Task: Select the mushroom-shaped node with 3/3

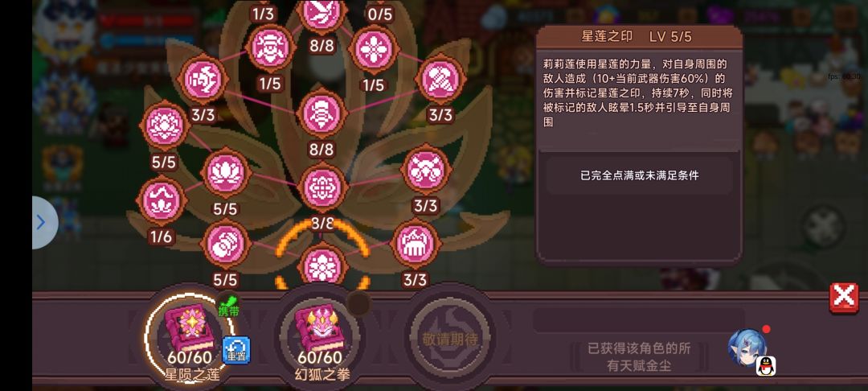Action: (x=440, y=79)
